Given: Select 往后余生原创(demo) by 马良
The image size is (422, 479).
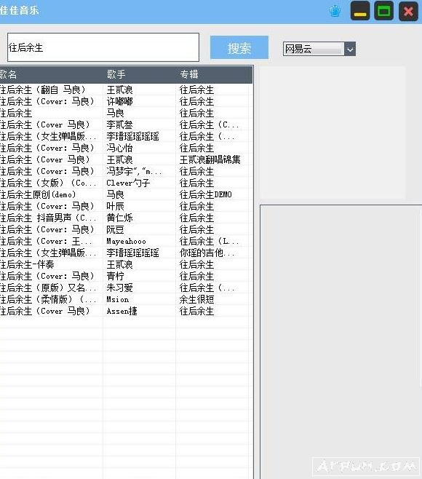Looking at the screenshot, I should (x=124, y=194).
